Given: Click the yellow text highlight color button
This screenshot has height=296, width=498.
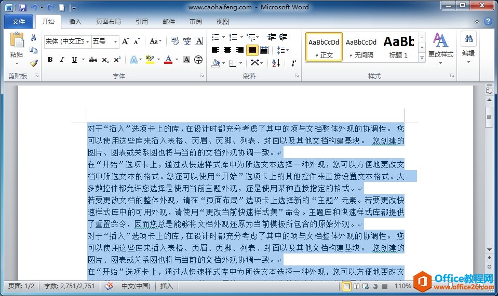Looking at the screenshot, I should 150,60.
